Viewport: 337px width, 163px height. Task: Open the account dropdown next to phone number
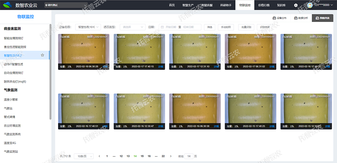tap(332, 5)
